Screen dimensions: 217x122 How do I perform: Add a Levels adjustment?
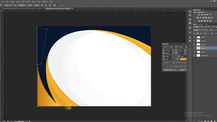click(202, 15)
